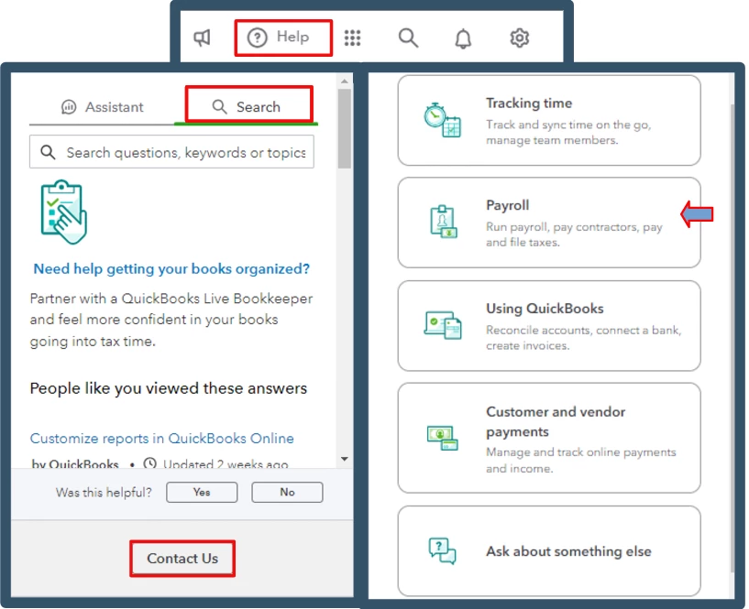749x609 pixels.
Task: Click the help panel scroll-up arrow
Action: tap(345, 82)
